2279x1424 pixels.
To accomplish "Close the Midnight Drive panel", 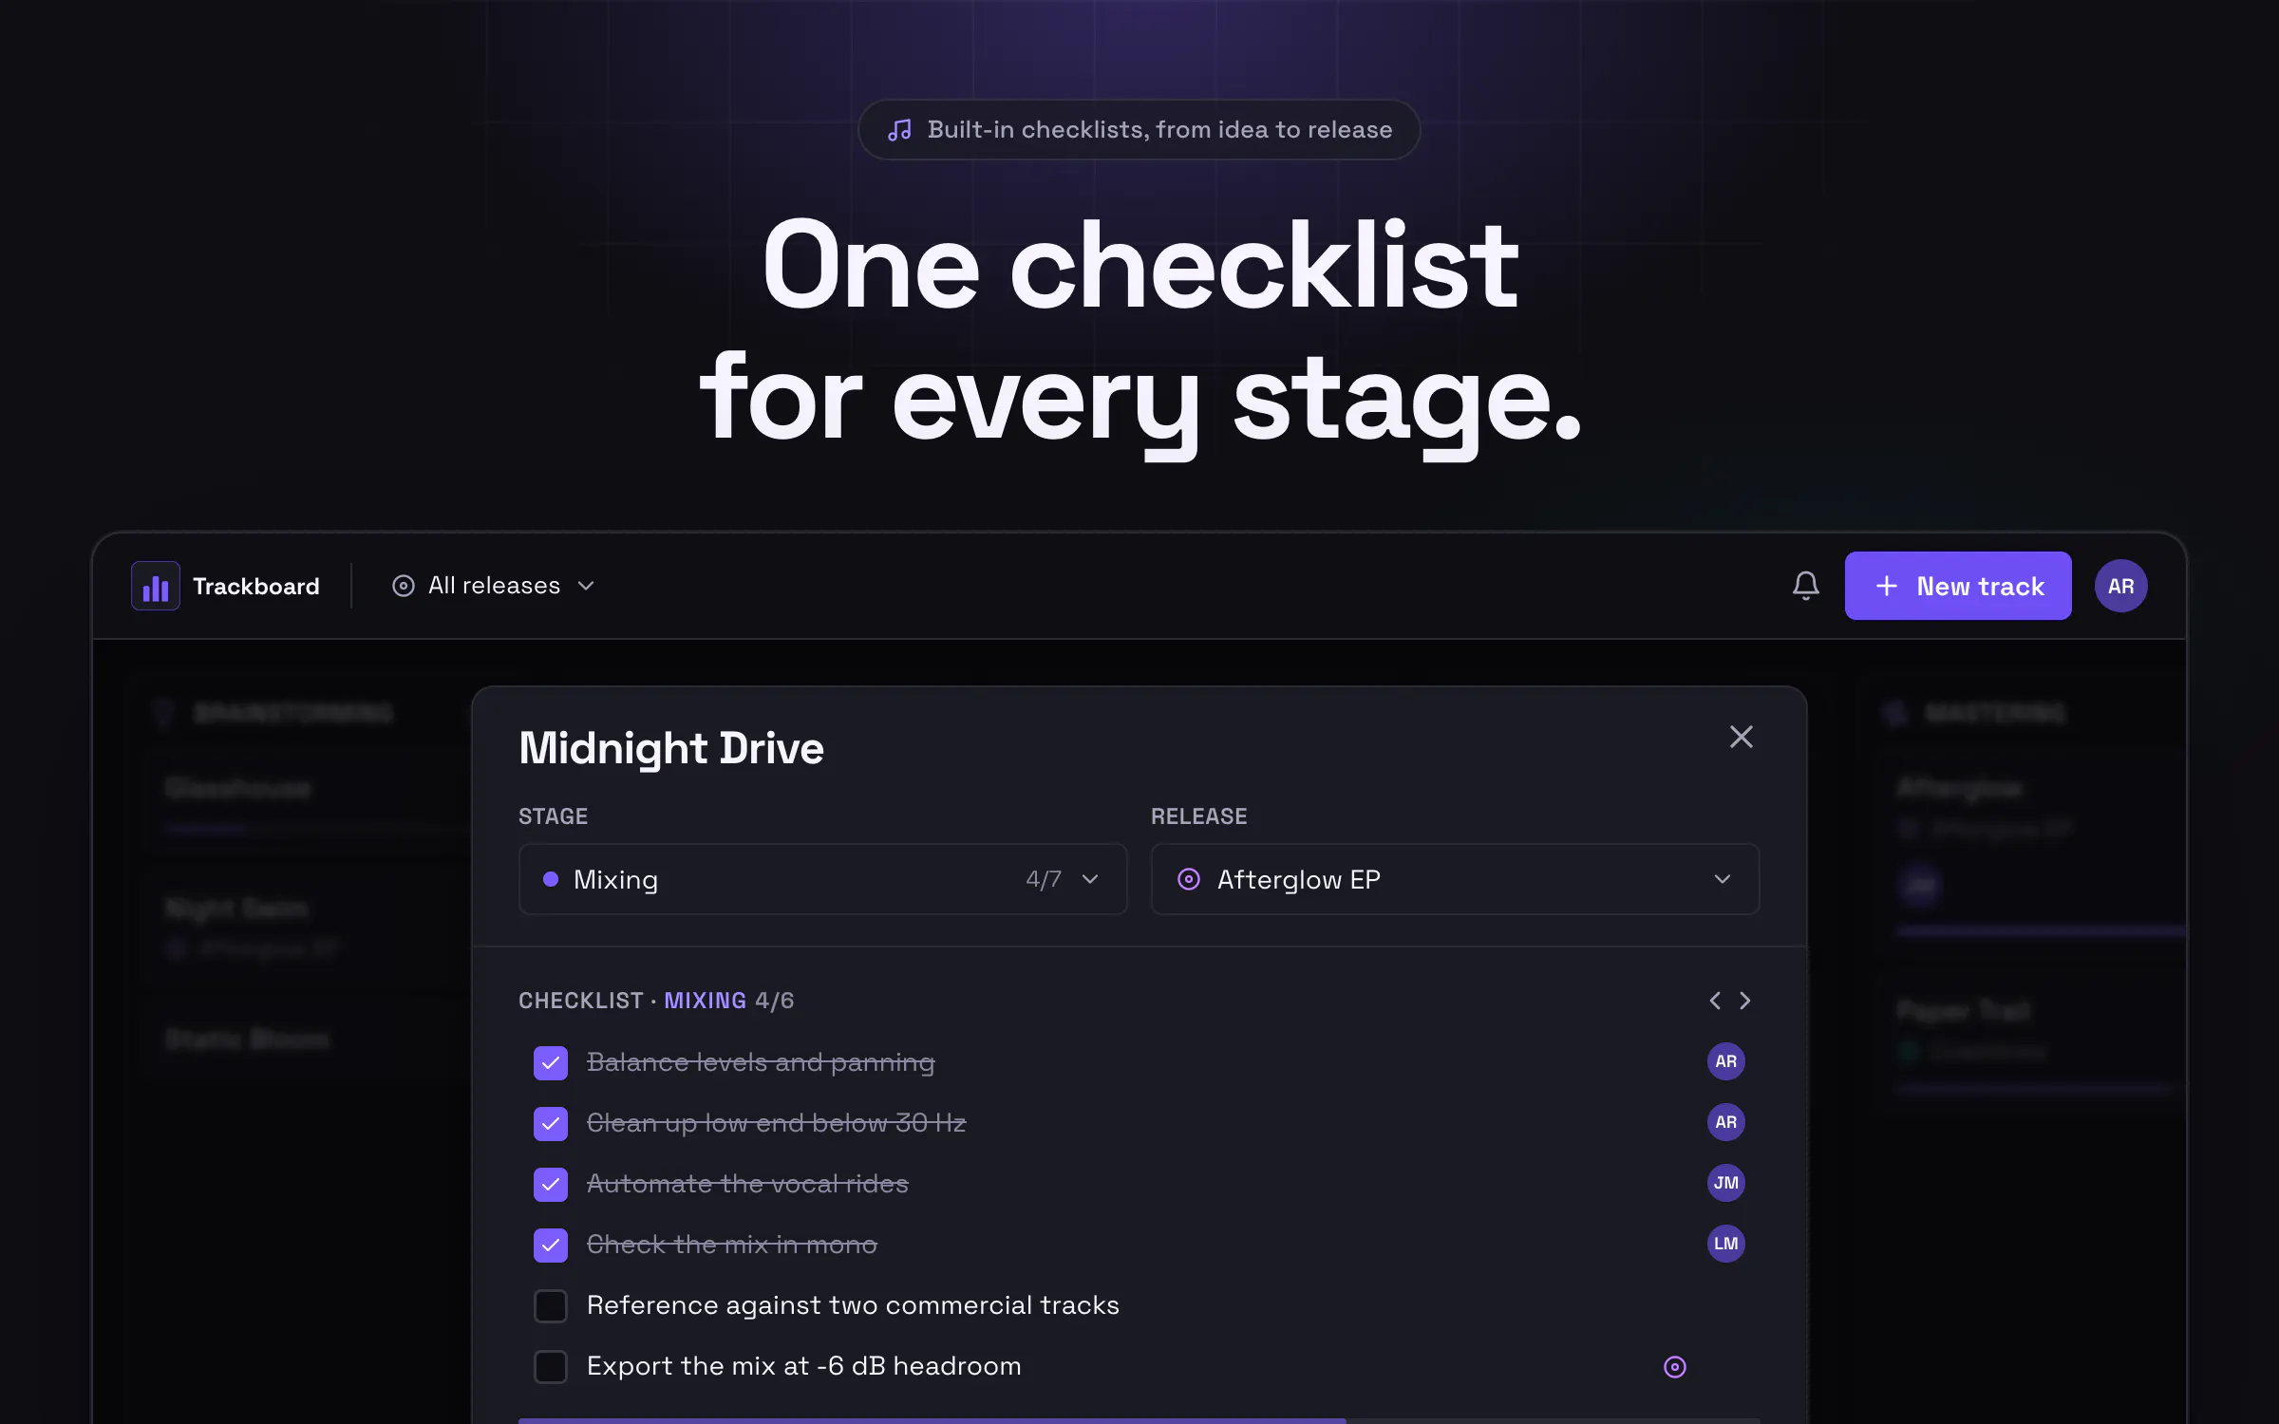I will click(1741, 737).
